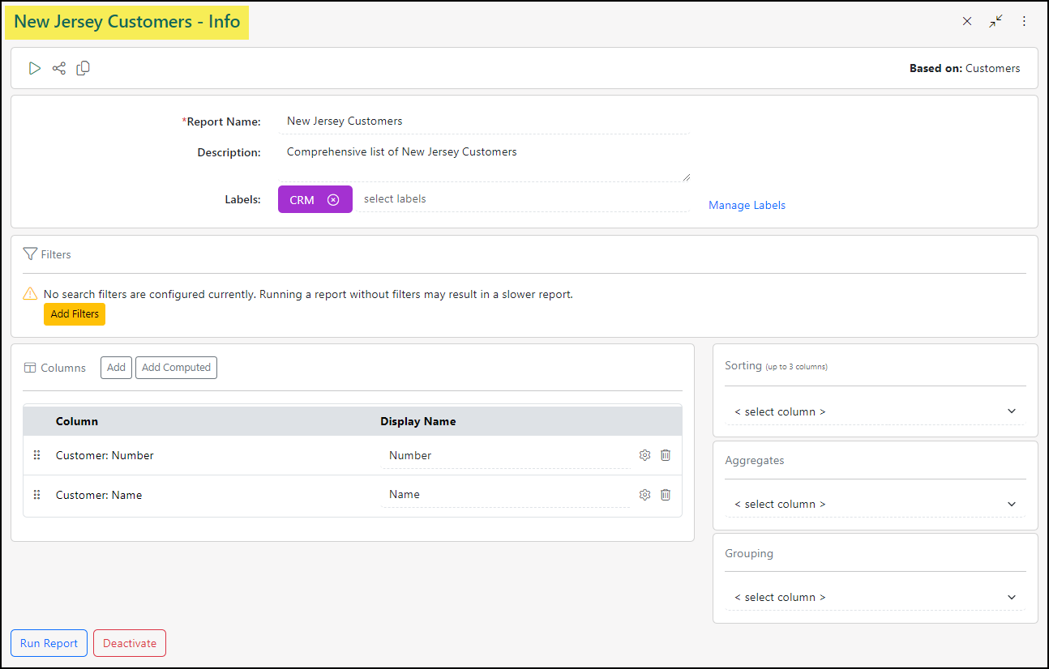This screenshot has width=1049, height=669.
Task: Open the Grouping select column dropdown
Action: tap(875, 597)
